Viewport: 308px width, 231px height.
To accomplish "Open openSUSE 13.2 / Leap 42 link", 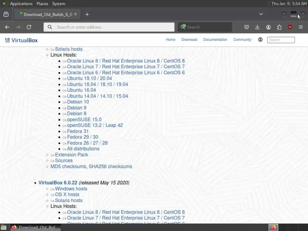I will tap(95, 125).
